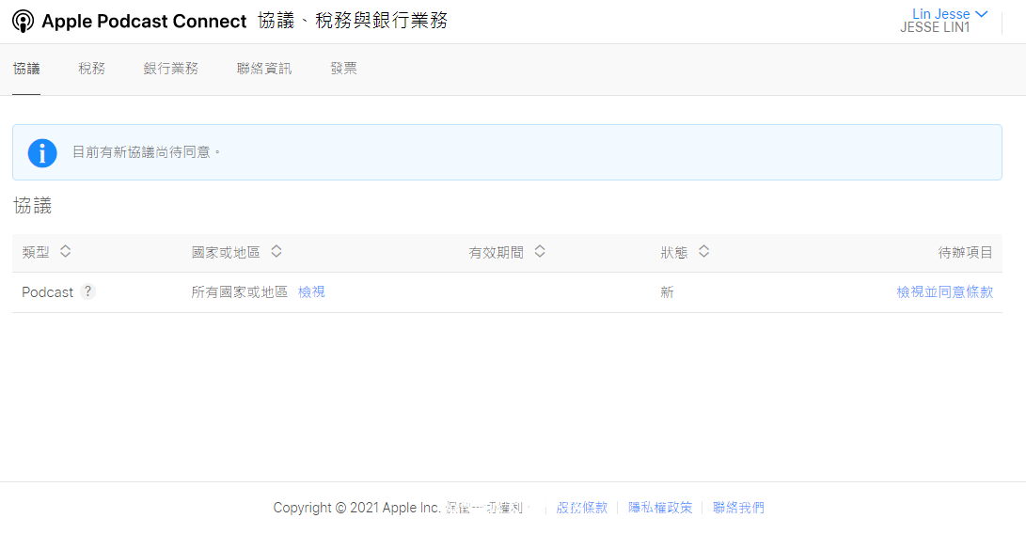Viewport: 1026px width, 534px height.
Task: Click the 新 status cell
Action: pos(667,291)
